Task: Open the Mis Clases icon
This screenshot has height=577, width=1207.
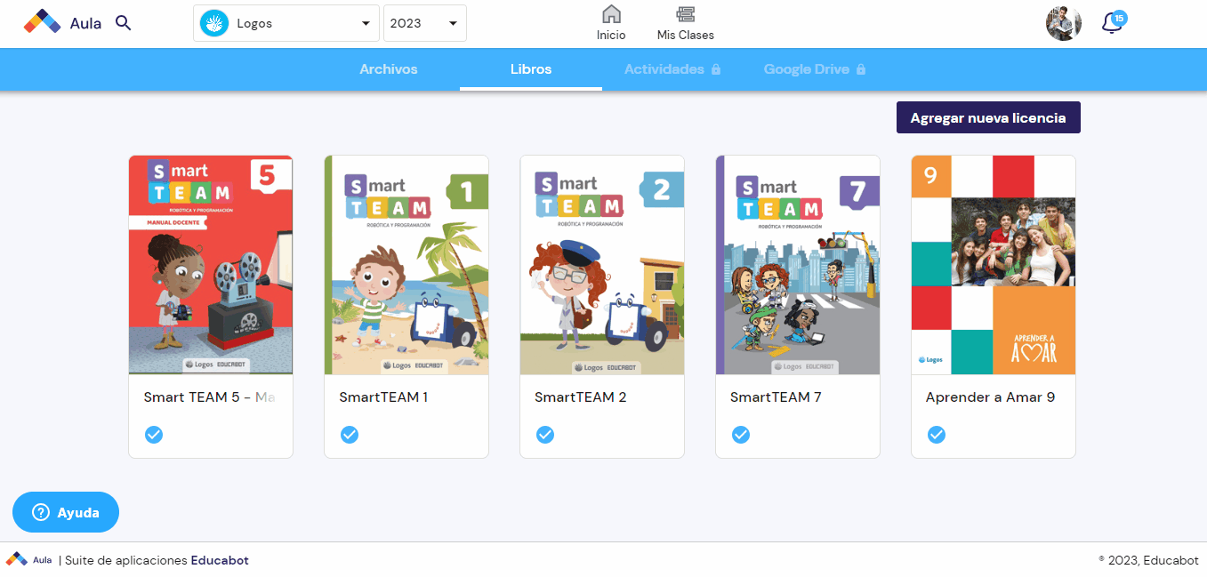Action: click(x=685, y=14)
